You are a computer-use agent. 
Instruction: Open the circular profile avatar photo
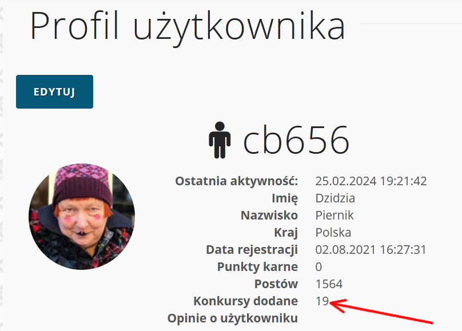click(x=82, y=217)
